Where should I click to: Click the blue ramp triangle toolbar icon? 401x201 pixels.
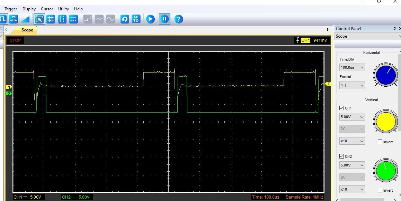point(25,19)
